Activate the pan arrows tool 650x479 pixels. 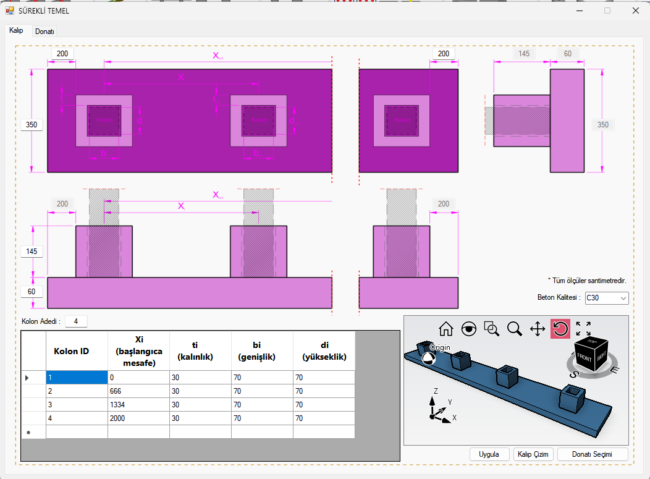click(x=538, y=329)
